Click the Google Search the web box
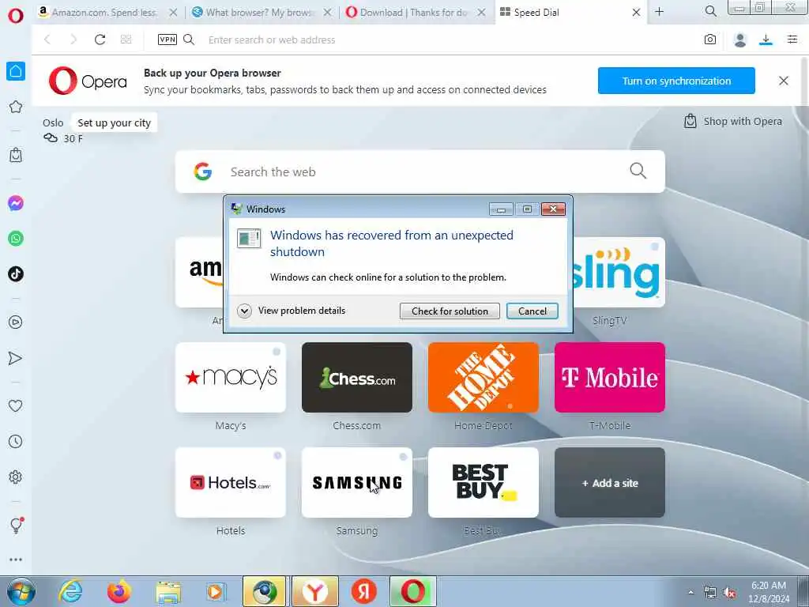809x607 pixels. tap(420, 172)
